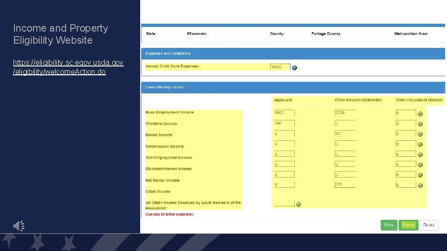This screenshot has height=251, width=447.
Task: Open help icon for Self-Employment Income row
Action: [x=420, y=155]
